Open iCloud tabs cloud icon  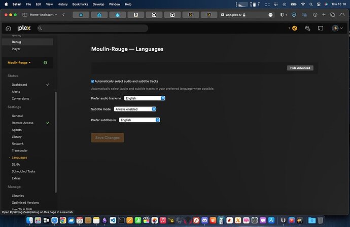[x=342, y=15]
